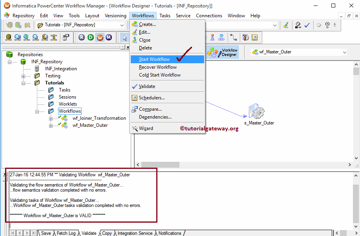This screenshot has height=236, width=360.
Task: Open Compare... from the Workflows menu
Action: coord(167,109)
